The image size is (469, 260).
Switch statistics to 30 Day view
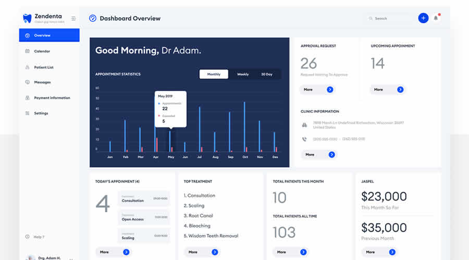point(267,74)
